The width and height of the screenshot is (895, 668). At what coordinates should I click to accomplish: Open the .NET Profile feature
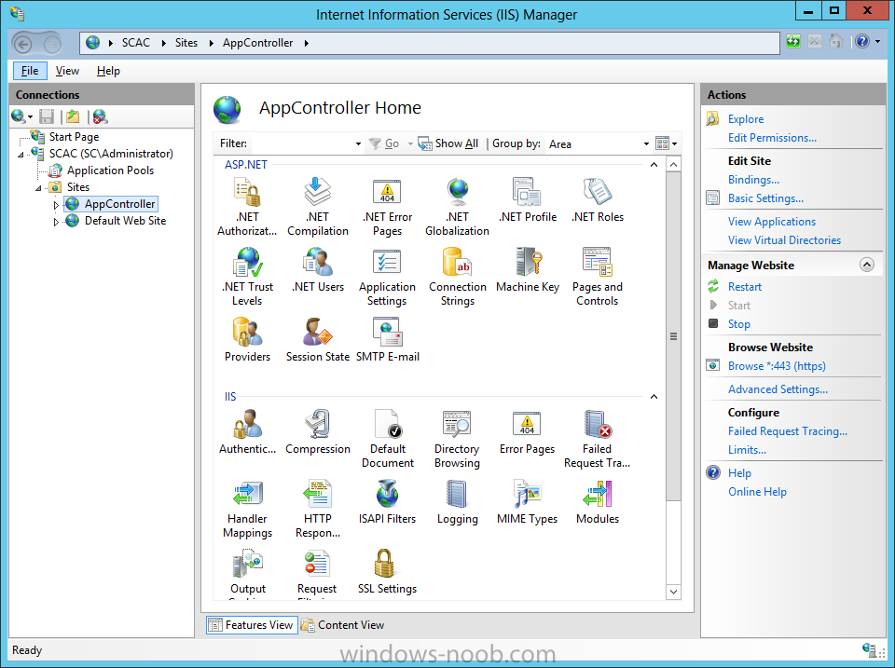click(x=528, y=199)
